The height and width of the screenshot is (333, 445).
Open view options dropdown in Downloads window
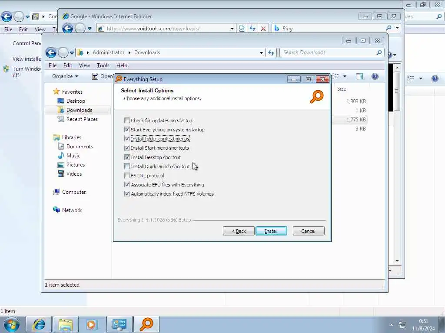point(345,76)
